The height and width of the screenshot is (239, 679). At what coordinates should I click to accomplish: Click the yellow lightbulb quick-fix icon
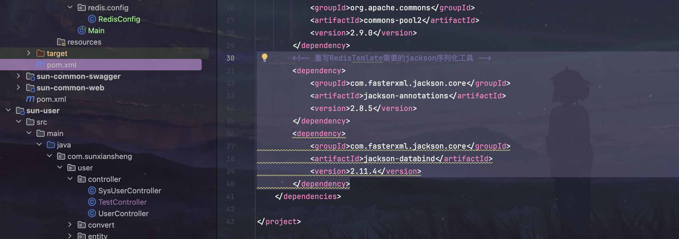click(264, 57)
